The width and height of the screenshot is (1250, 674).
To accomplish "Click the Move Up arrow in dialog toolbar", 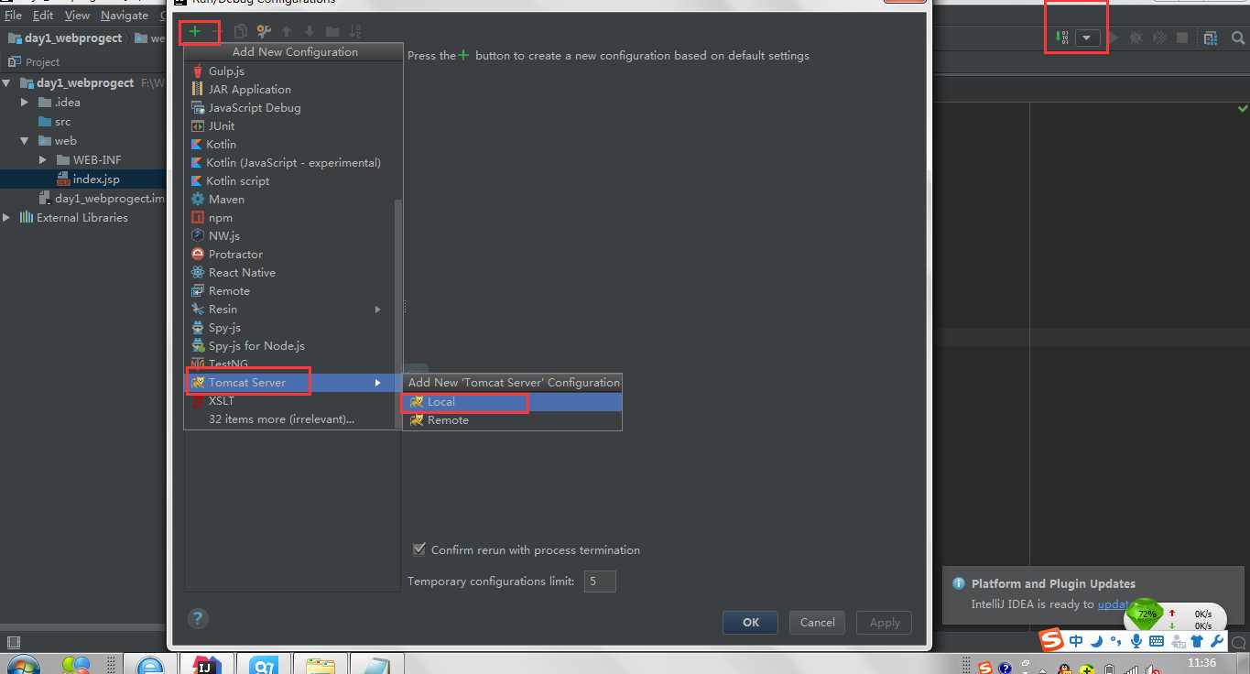I will click(287, 32).
